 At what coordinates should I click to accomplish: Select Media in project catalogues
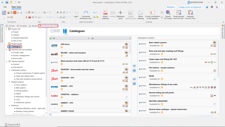coord(177,77)
